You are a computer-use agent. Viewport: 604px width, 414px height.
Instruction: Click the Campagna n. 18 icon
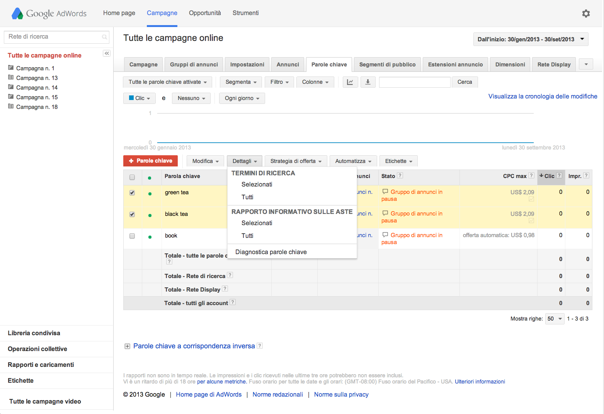11,106
